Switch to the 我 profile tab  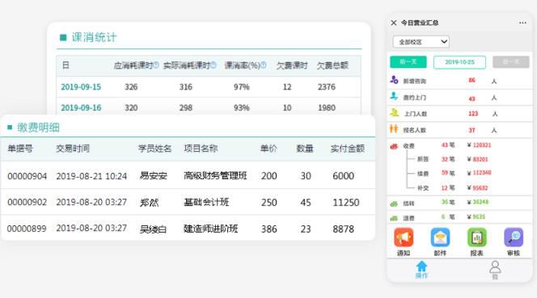(x=495, y=270)
